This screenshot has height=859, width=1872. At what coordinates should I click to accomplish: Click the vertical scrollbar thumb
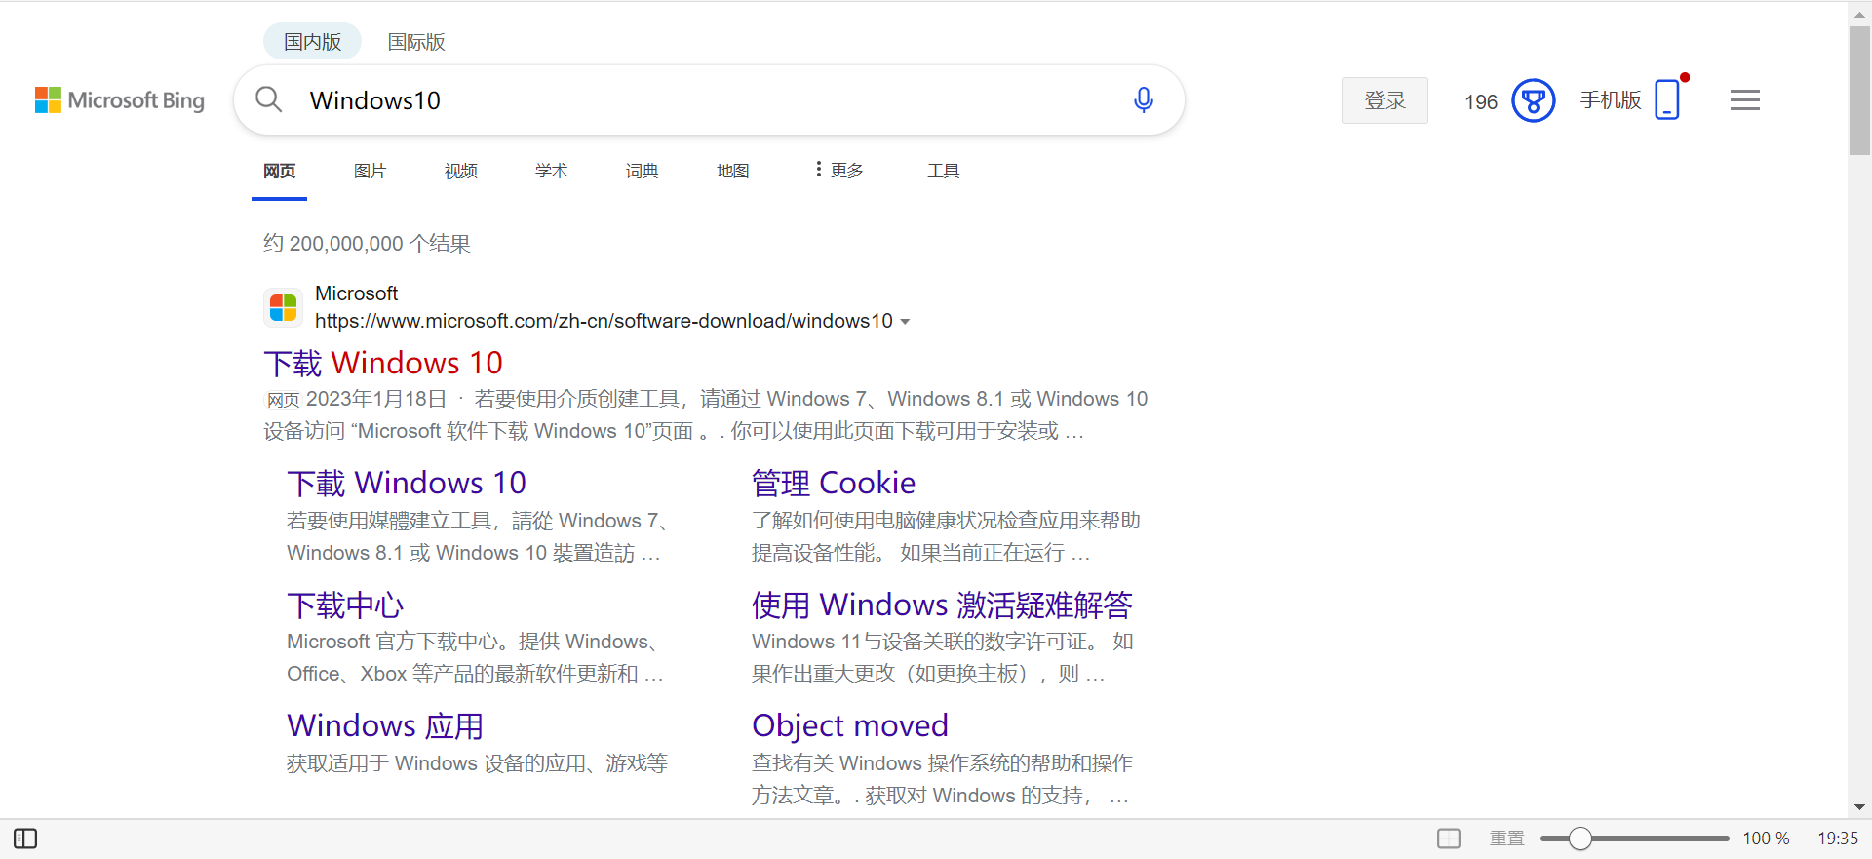pyautogui.click(x=1859, y=91)
